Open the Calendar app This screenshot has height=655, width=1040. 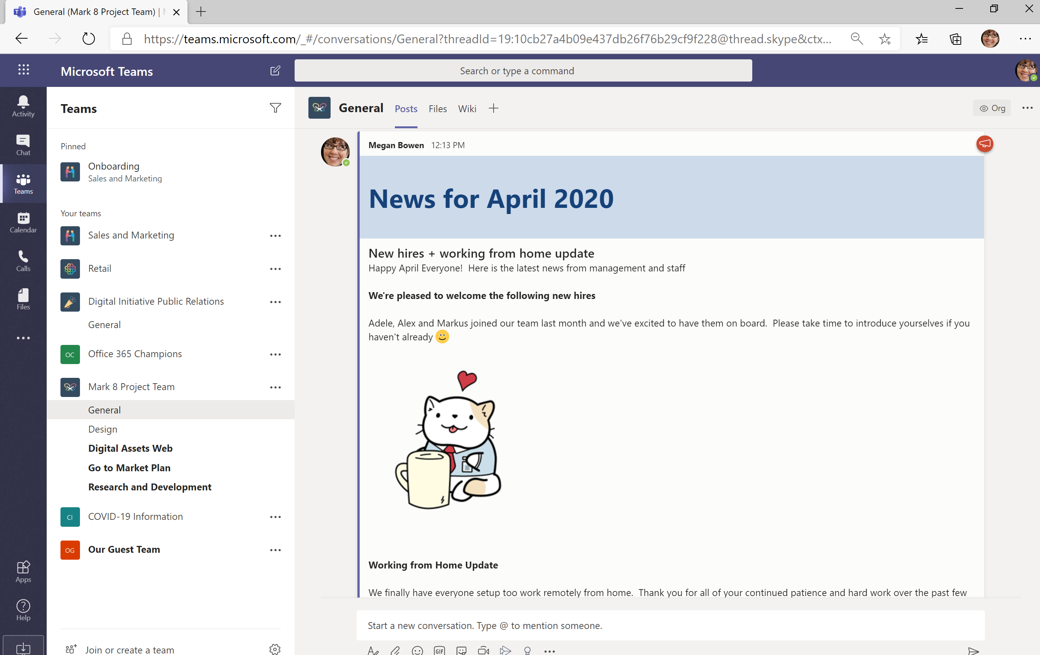tap(23, 222)
